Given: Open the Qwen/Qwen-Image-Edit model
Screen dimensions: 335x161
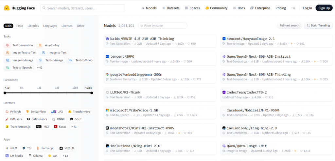Looking at the screenshot, I should 277,148.
